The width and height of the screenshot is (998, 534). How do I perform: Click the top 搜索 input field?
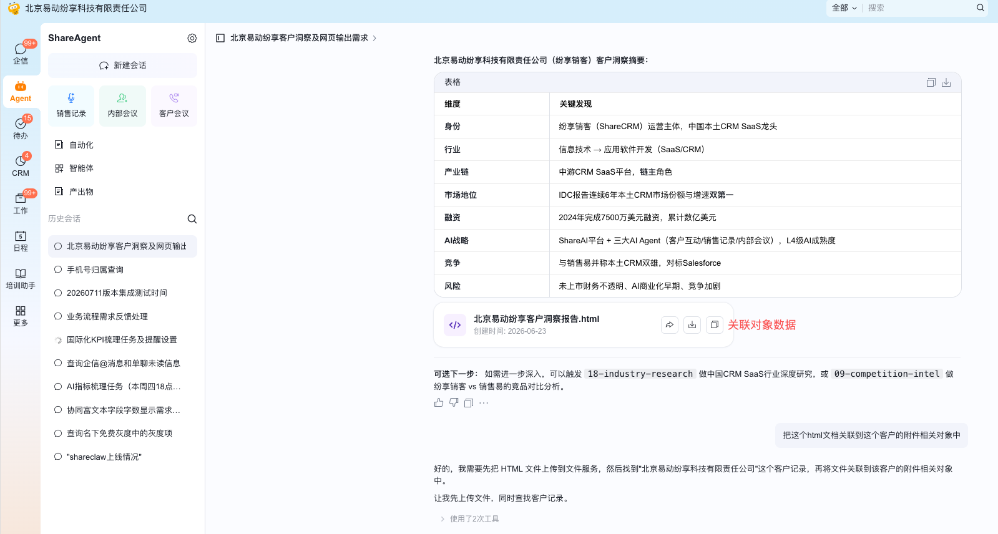point(919,8)
